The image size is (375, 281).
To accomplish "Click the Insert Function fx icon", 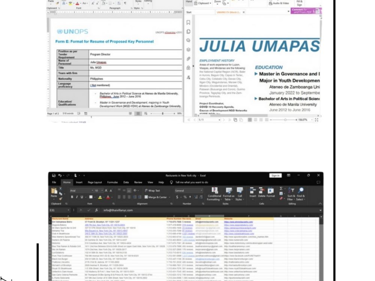I will 96,210.
